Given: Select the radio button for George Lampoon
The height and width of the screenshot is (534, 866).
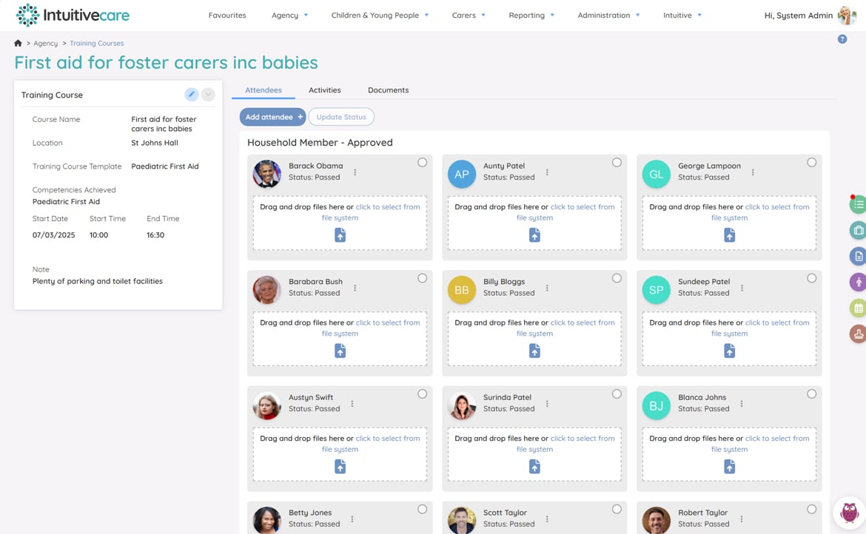Looking at the screenshot, I should (811, 162).
